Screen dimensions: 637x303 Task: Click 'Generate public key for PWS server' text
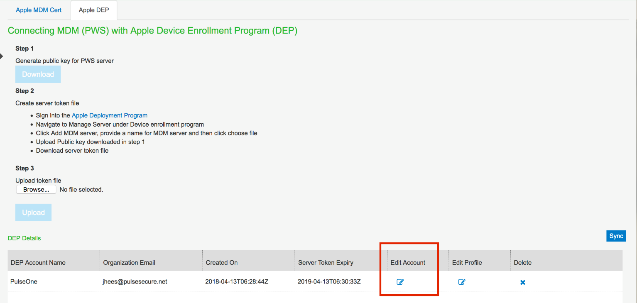click(65, 61)
